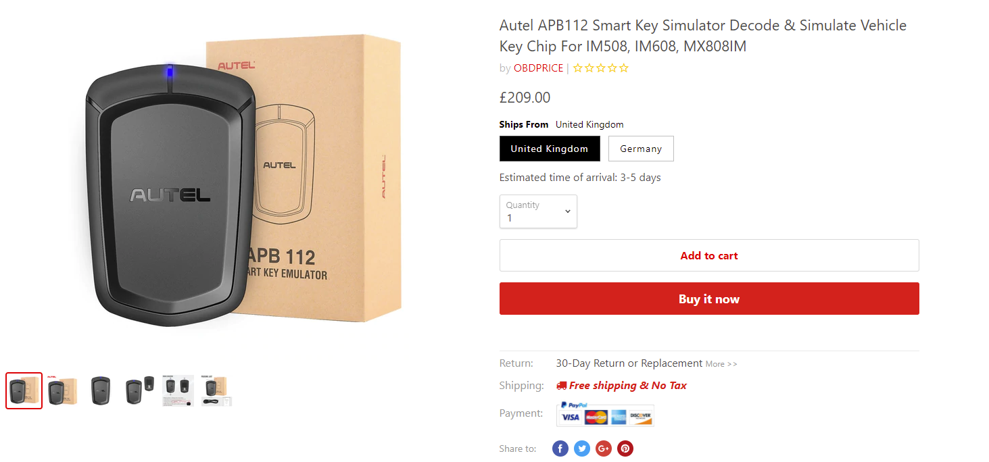Viewport: 989px width, 462px height.
Task: Pin product to Pinterest
Action: click(x=625, y=448)
